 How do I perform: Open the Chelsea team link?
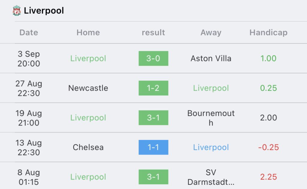pyautogui.click(x=88, y=147)
